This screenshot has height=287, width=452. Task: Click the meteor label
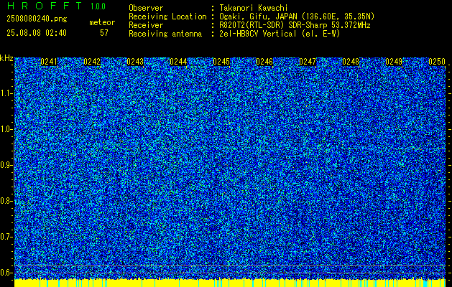click(x=102, y=22)
